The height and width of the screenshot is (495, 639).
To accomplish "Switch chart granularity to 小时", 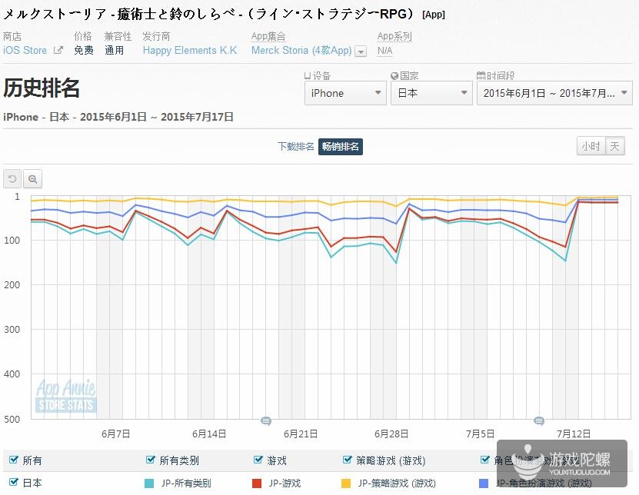I will (x=591, y=146).
